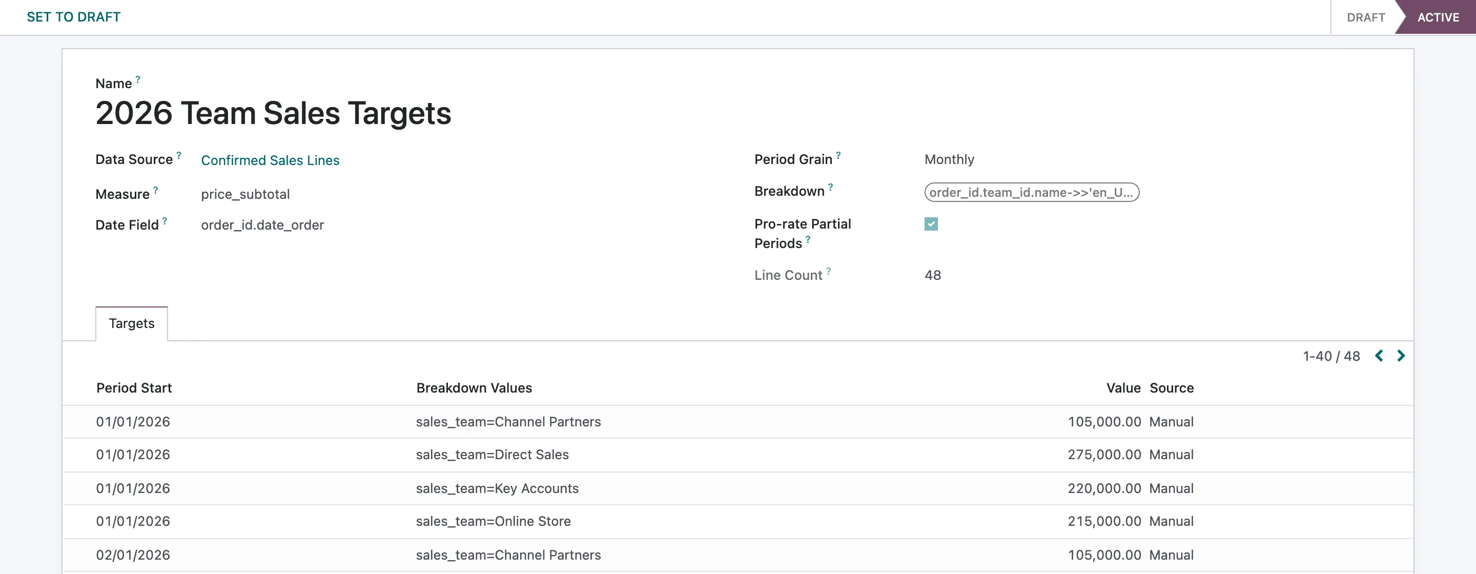1476x574 pixels.
Task: Click the Monthly period grain value
Action: [x=949, y=159]
